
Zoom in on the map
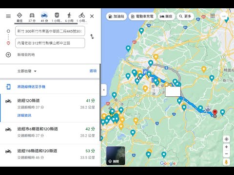(x=226, y=147)
